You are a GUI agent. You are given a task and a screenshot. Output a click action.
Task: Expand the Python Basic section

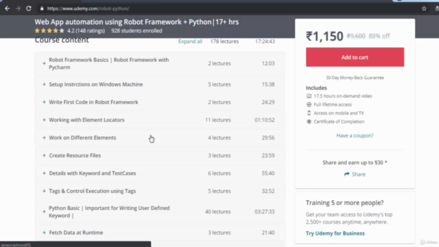[160, 212]
